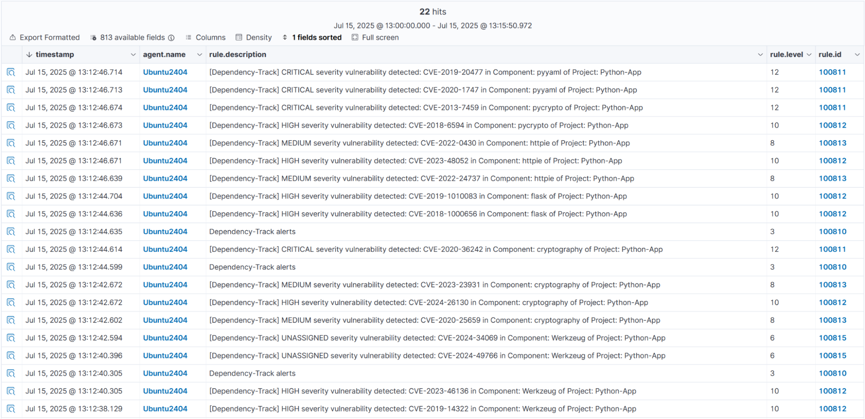Open rule 100815 link in the CVE-2024-34069 row

[x=832, y=338]
